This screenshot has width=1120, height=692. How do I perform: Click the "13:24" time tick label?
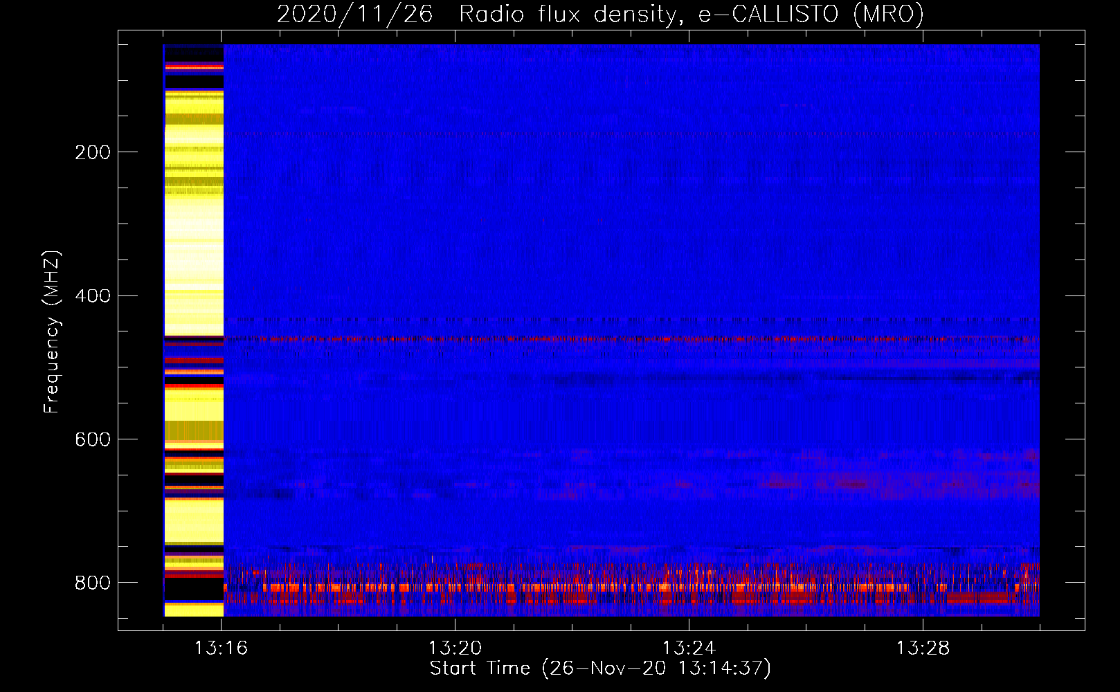(689, 648)
